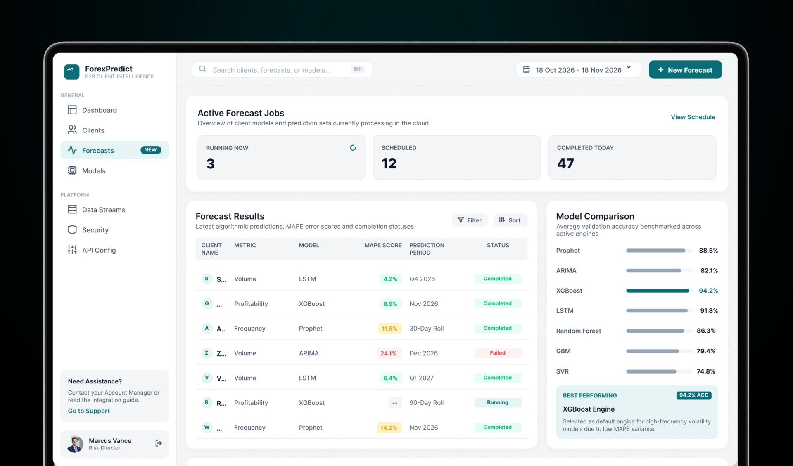Click the S client avatar in LSTM Q4 2026 row

point(207,279)
